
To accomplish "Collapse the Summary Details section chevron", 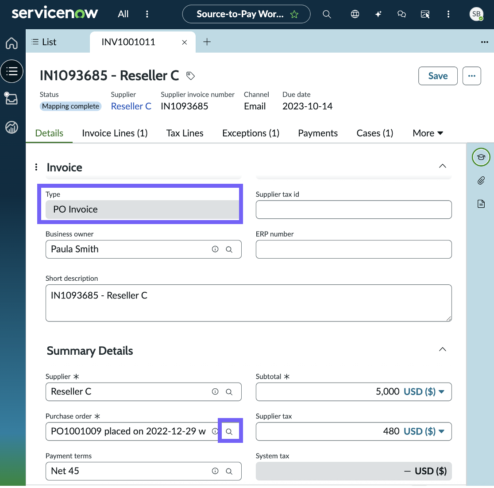I will (443, 349).
